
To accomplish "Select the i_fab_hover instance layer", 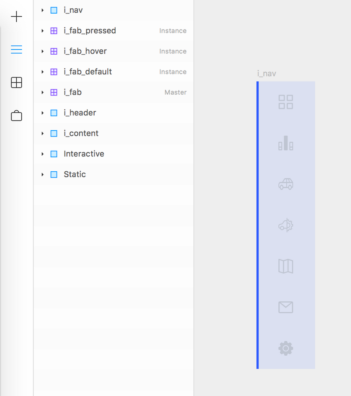I will [x=114, y=51].
